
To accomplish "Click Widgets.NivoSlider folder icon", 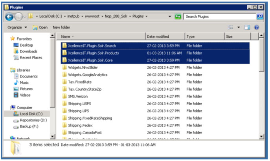I will tap(64, 67).
